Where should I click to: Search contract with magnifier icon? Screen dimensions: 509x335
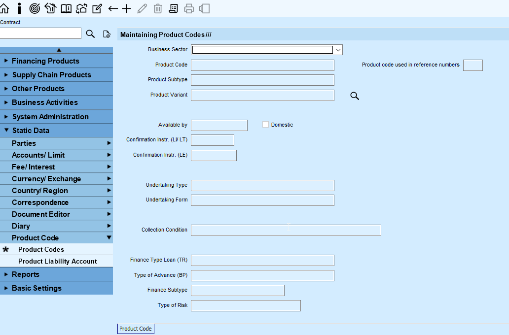[x=90, y=33]
